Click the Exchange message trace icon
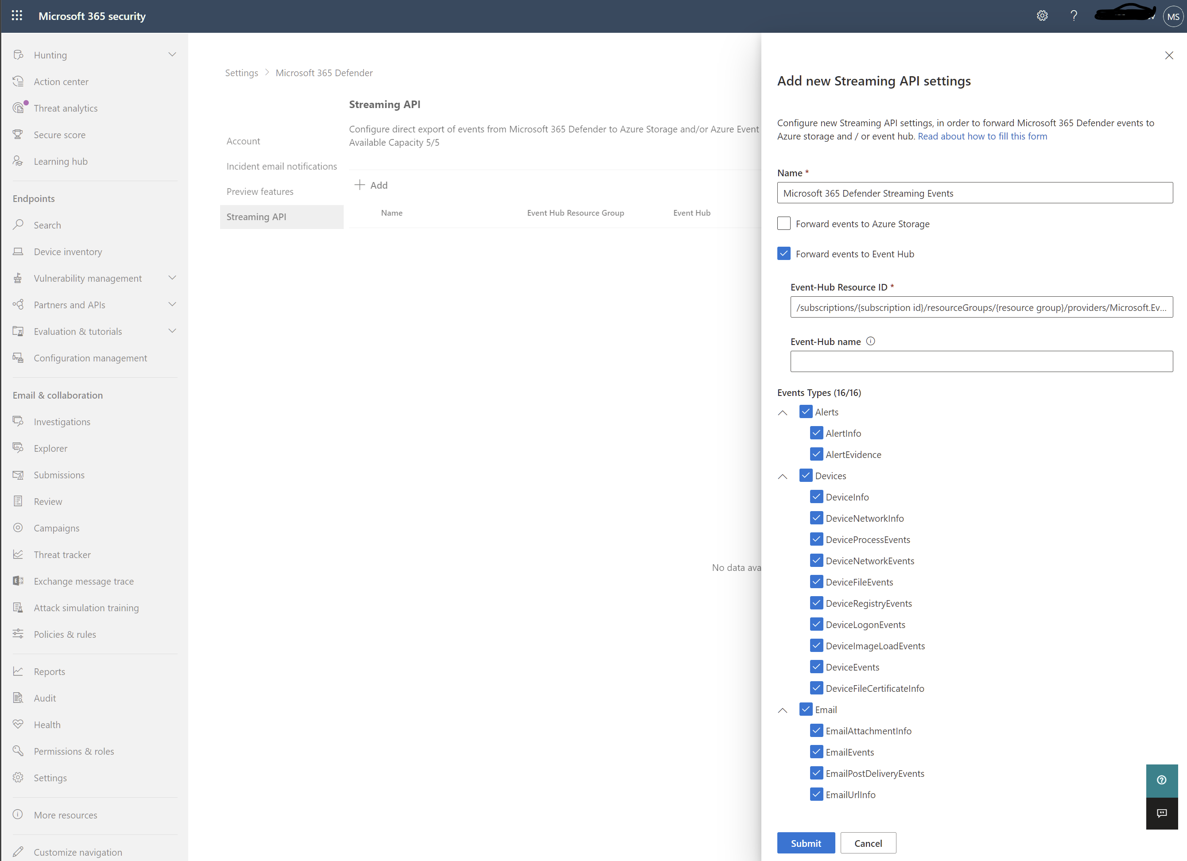 [x=18, y=581]
